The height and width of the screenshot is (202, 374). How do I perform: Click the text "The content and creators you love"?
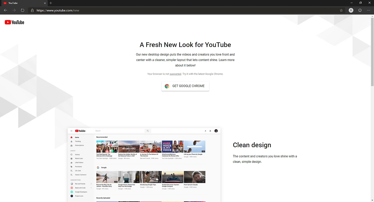[265, 159]
